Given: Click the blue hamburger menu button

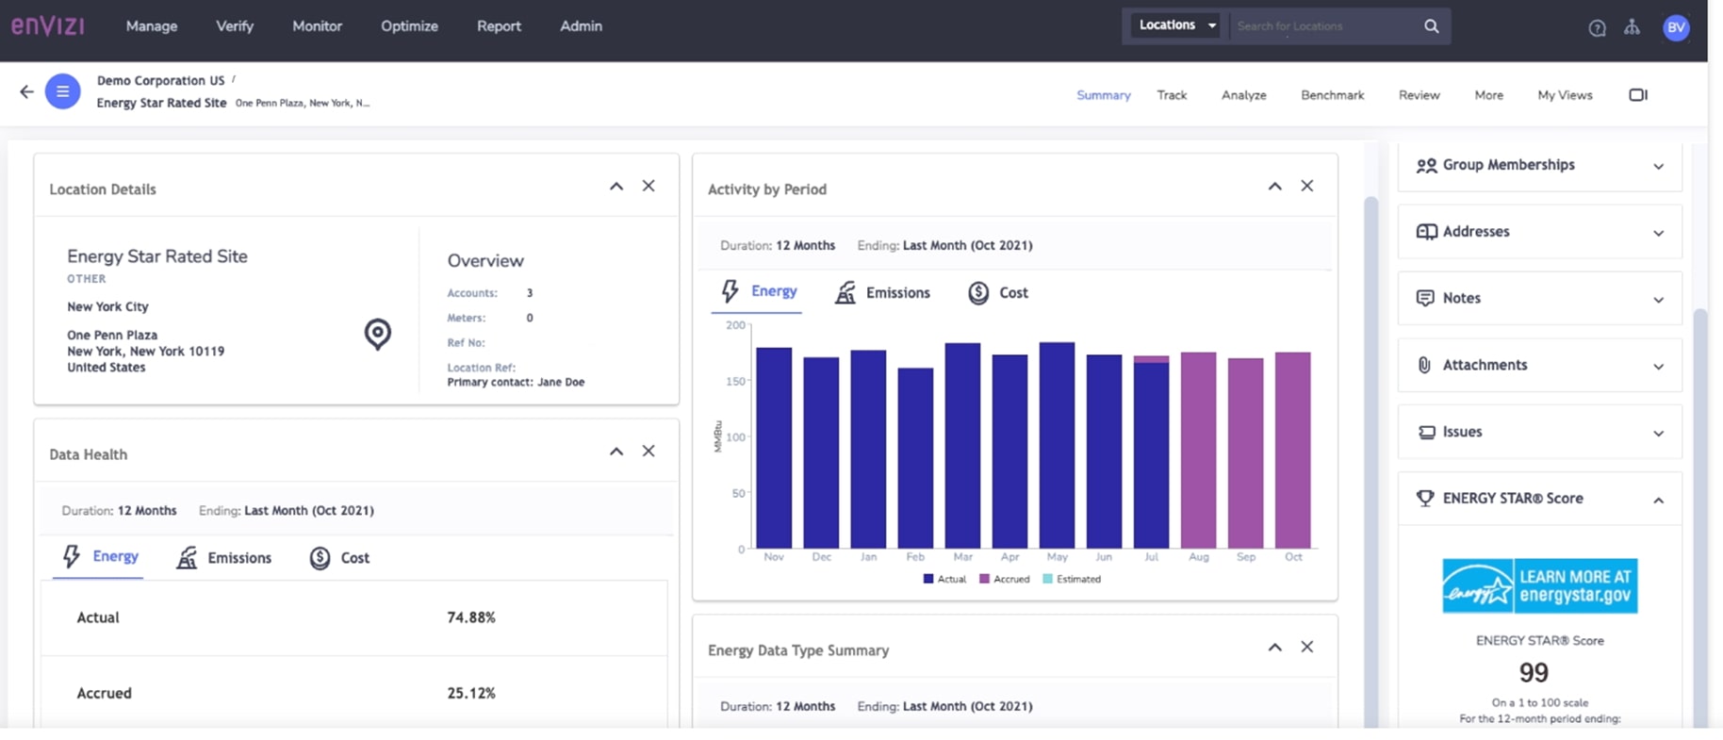Looking at the screenshot, I should click(x=62, y=91).
